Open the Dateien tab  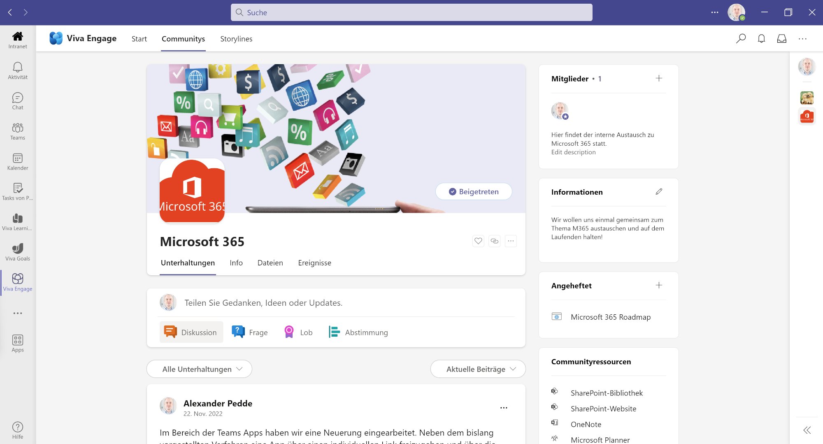(x=270, y=263)
